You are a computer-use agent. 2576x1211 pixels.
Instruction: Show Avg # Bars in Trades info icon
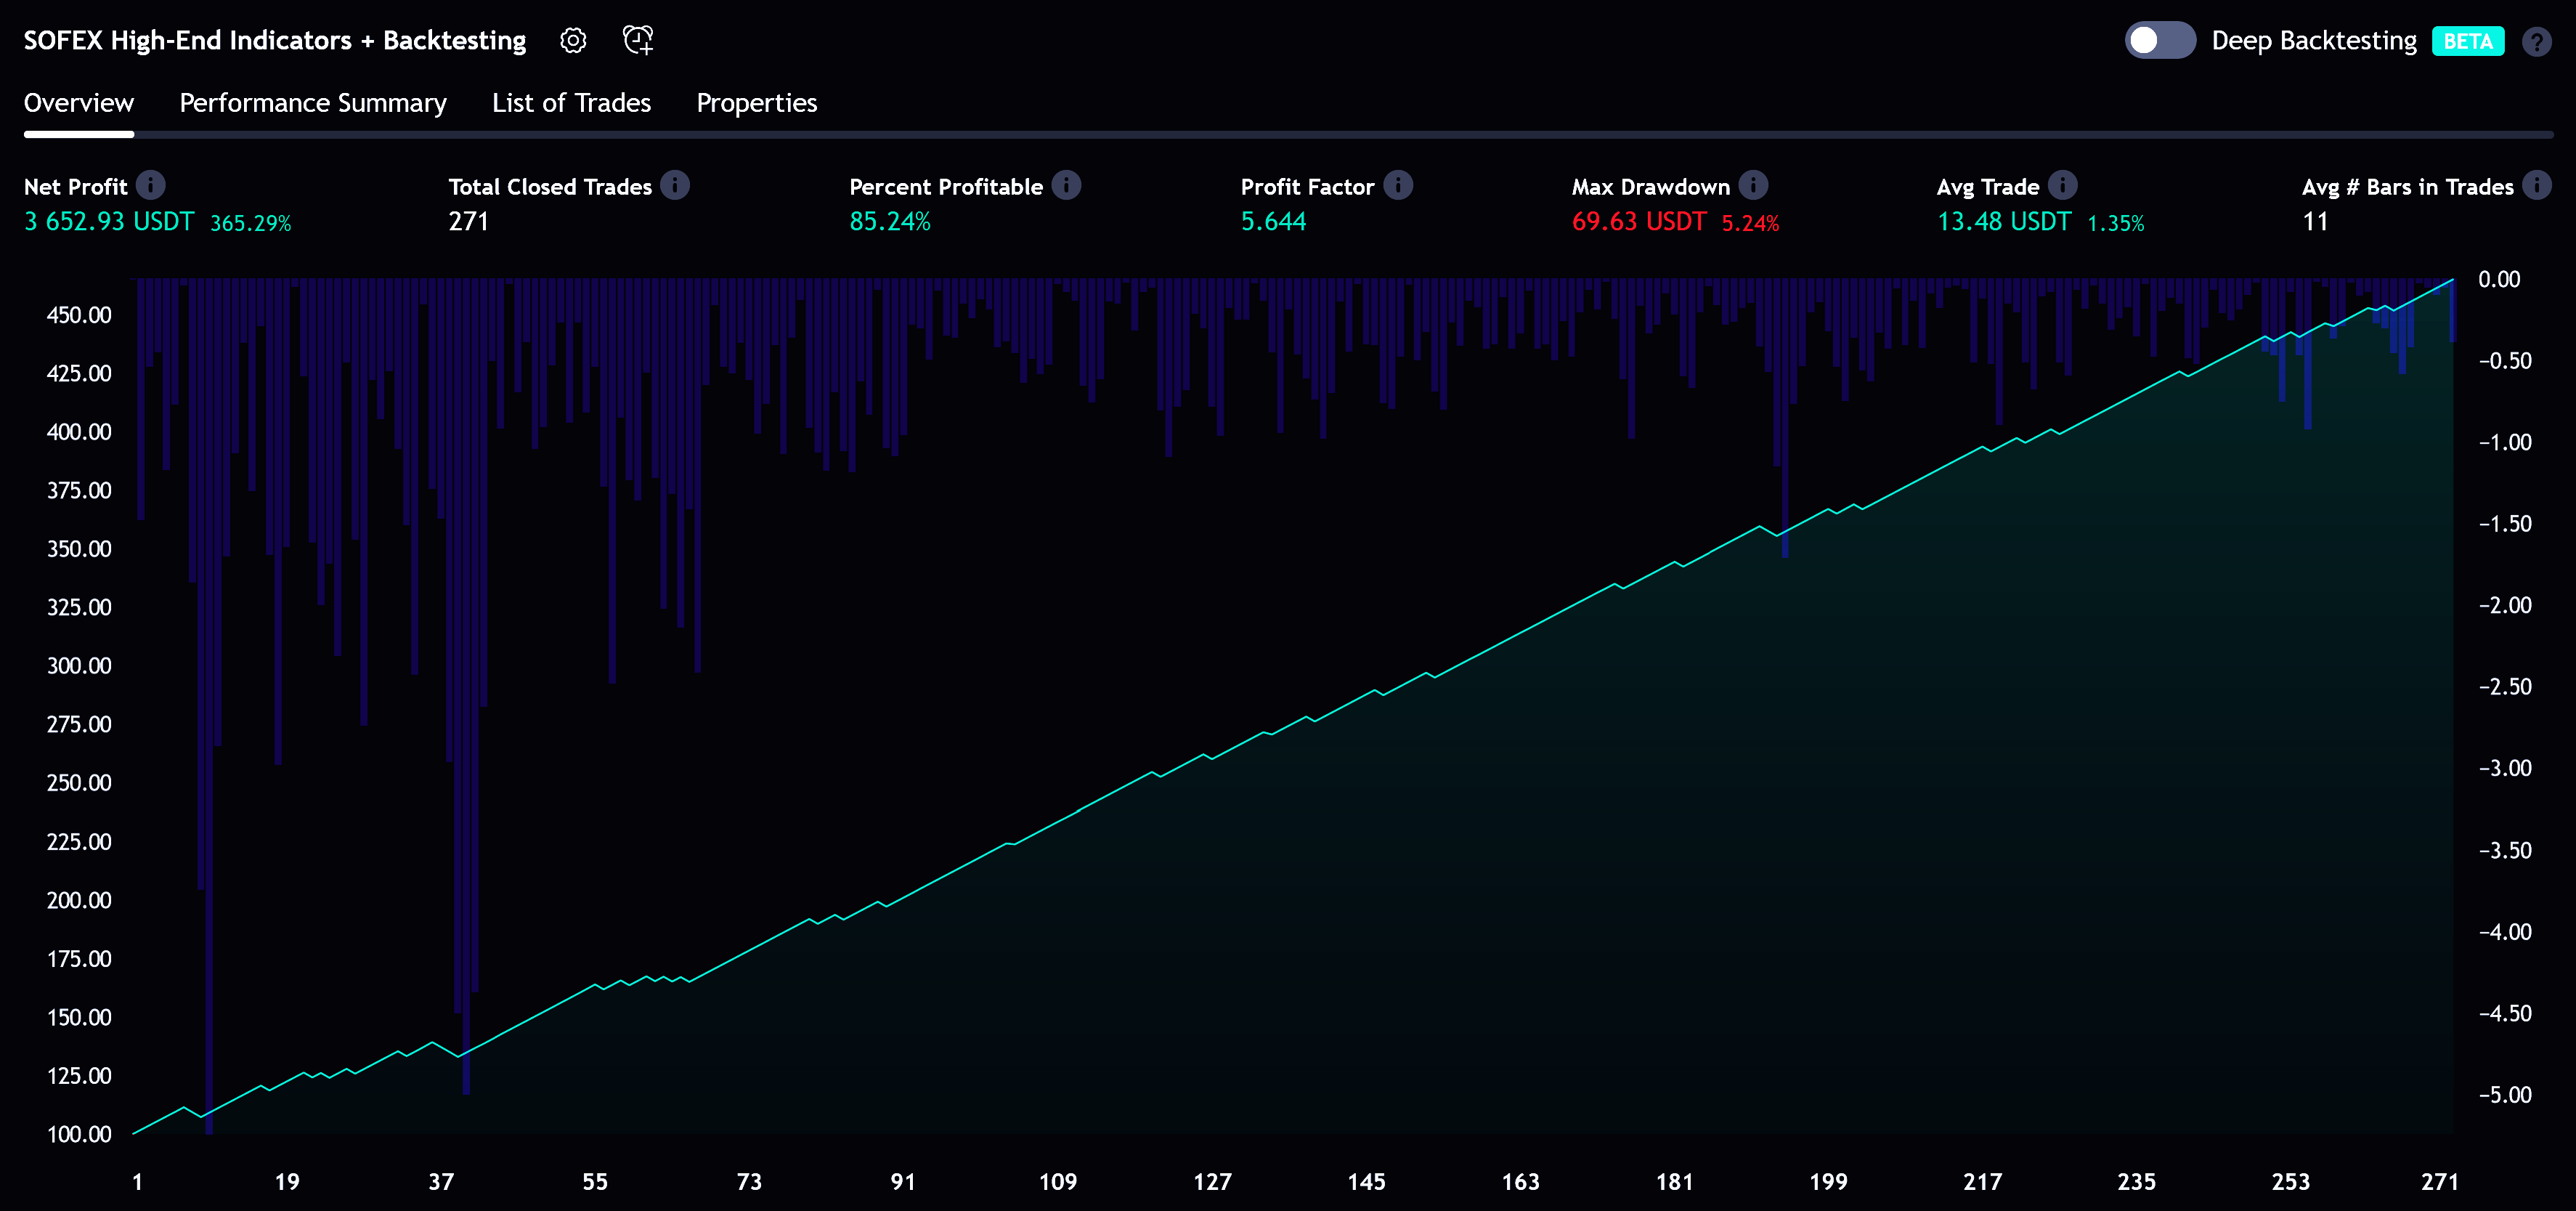click(2537, 185)
